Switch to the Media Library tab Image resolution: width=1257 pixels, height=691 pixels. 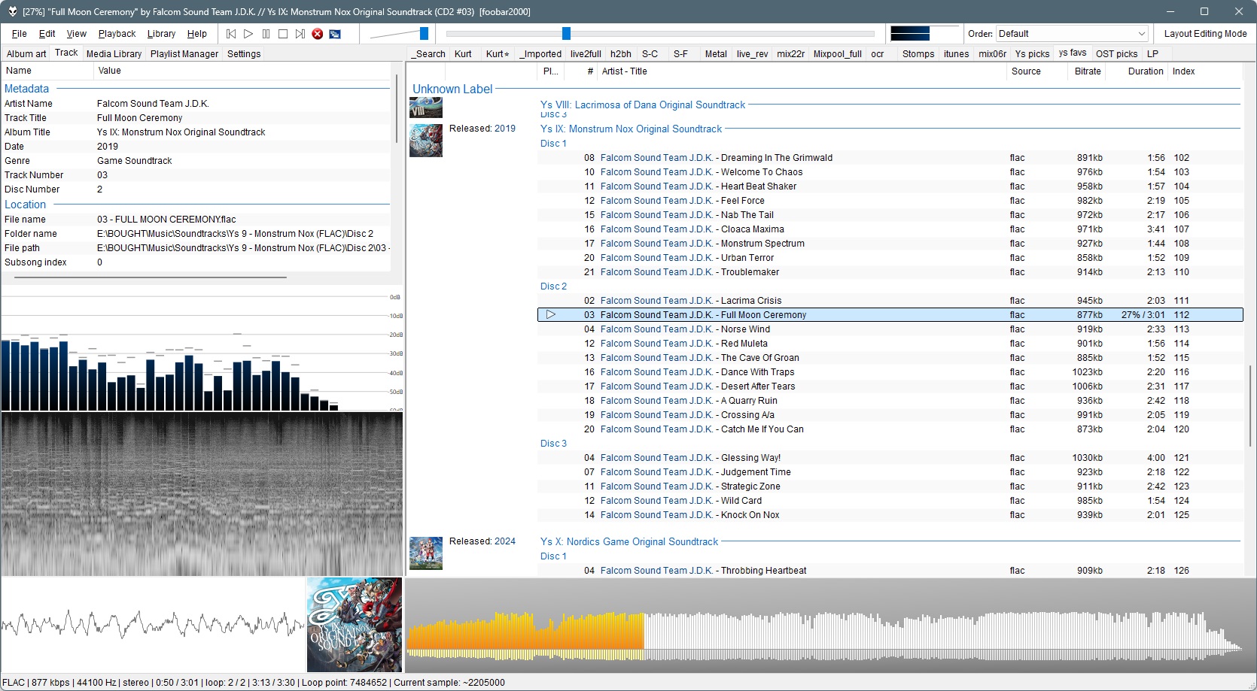click(114, 54)
